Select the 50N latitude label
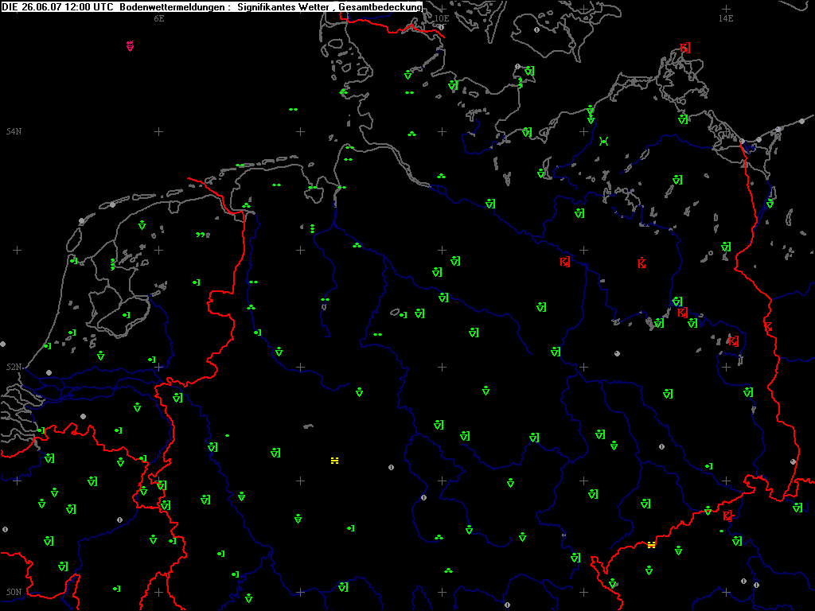 (14, 592)
